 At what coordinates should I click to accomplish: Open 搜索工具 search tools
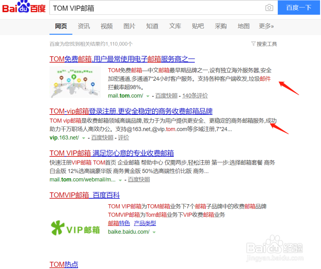click(x=266, y=44)
